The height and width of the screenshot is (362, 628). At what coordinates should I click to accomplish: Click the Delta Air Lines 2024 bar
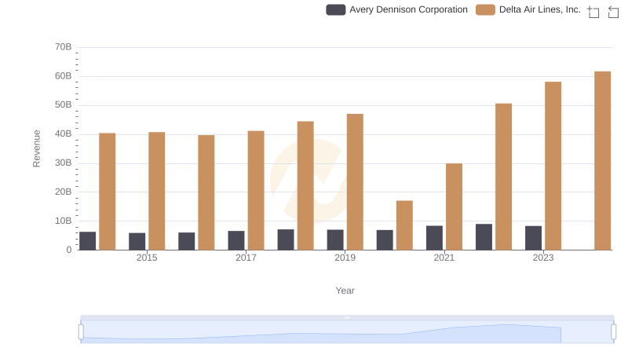602,160
